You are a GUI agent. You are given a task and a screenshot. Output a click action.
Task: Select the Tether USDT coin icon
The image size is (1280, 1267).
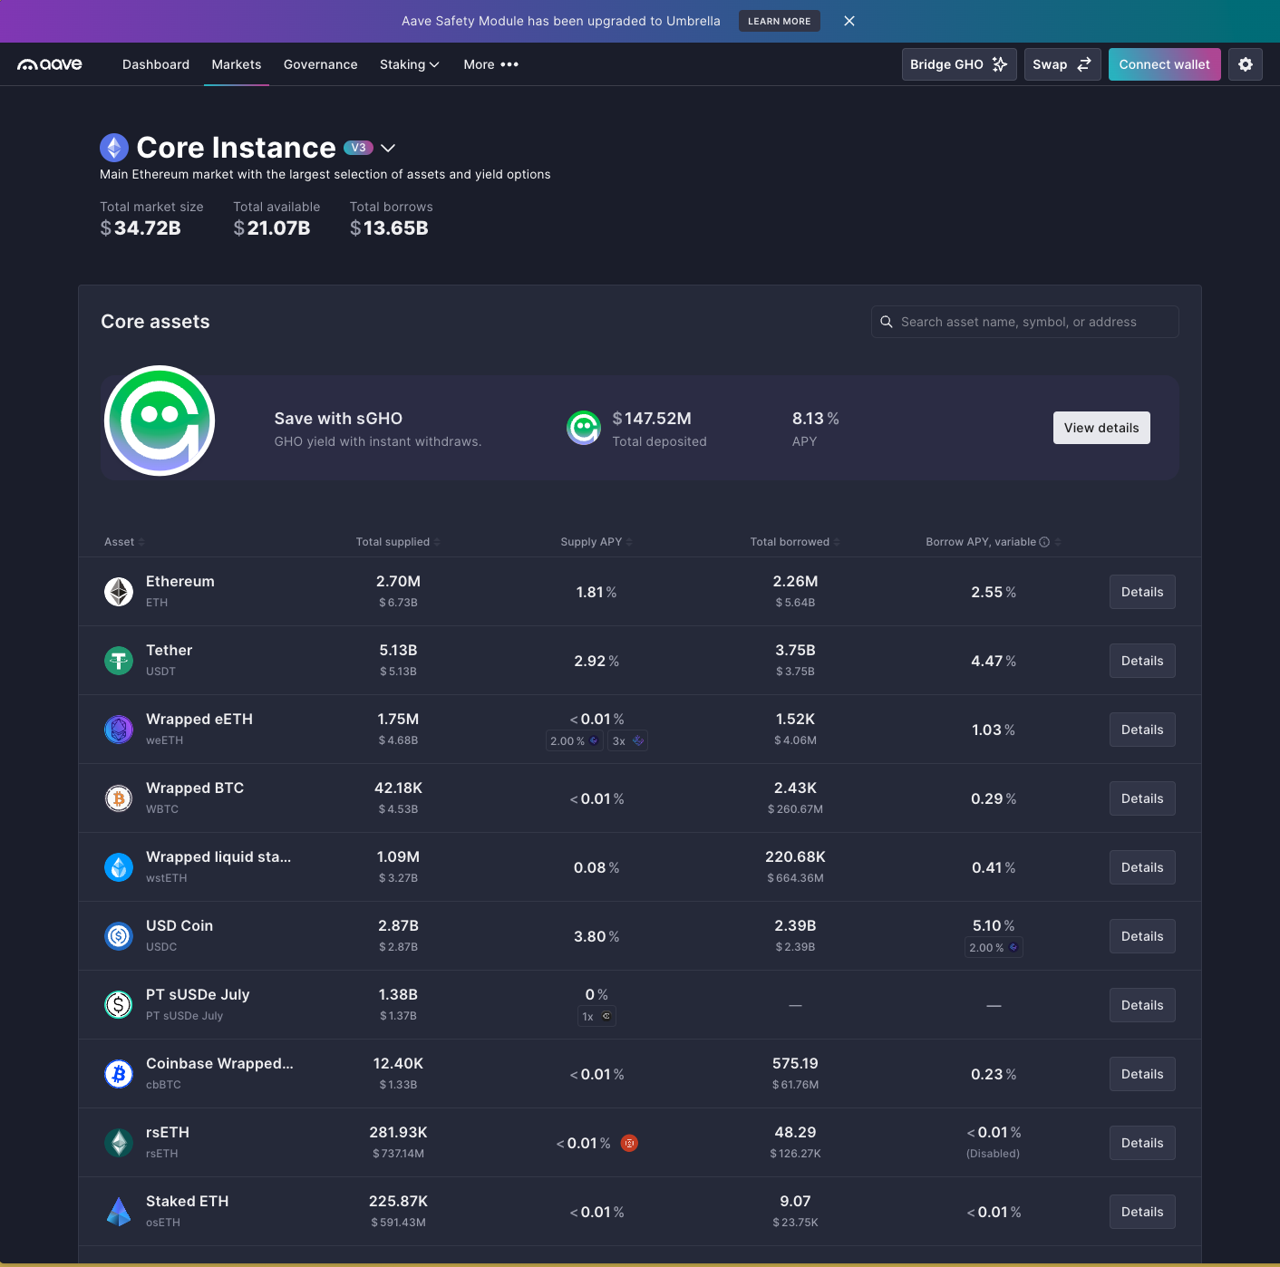[x=118, y=660]
